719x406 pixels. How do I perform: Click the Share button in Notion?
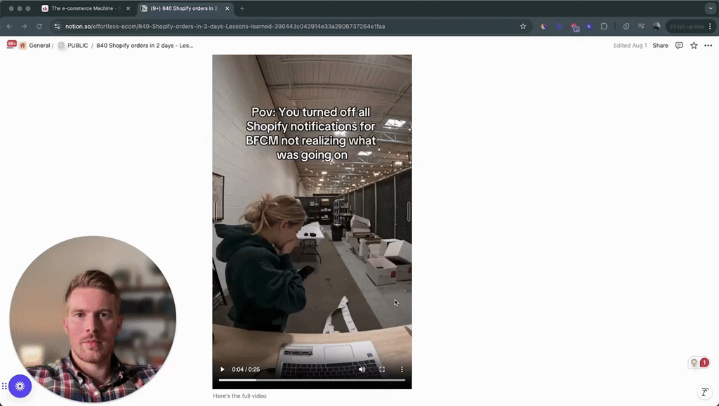pyautogui.click(x=660, y=46)
